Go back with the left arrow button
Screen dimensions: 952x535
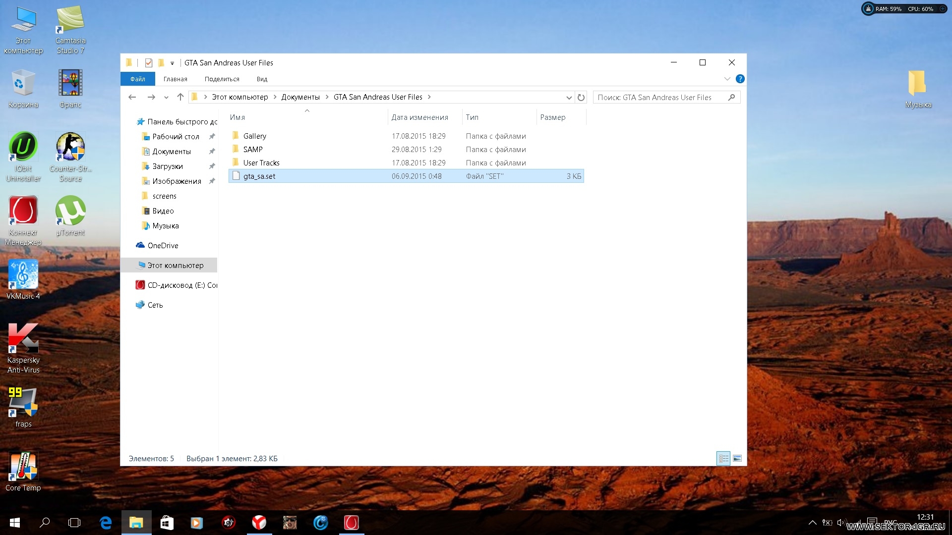click(x=132, y=97)
